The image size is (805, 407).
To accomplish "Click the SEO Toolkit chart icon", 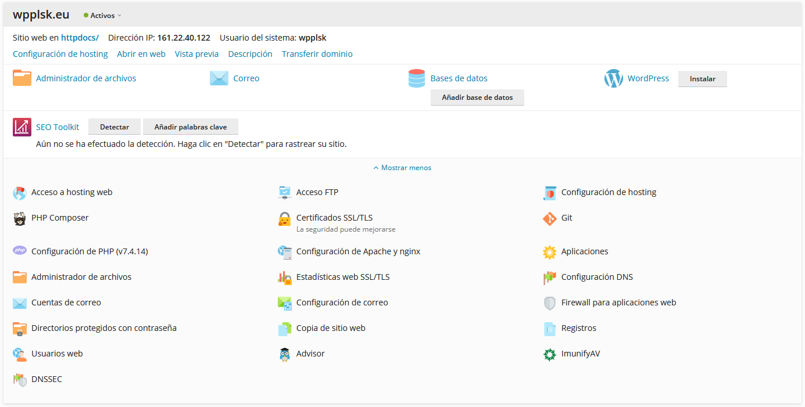I will [x=22, y=127].
